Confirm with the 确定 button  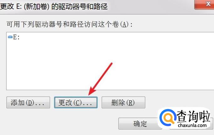coord(140,124)
